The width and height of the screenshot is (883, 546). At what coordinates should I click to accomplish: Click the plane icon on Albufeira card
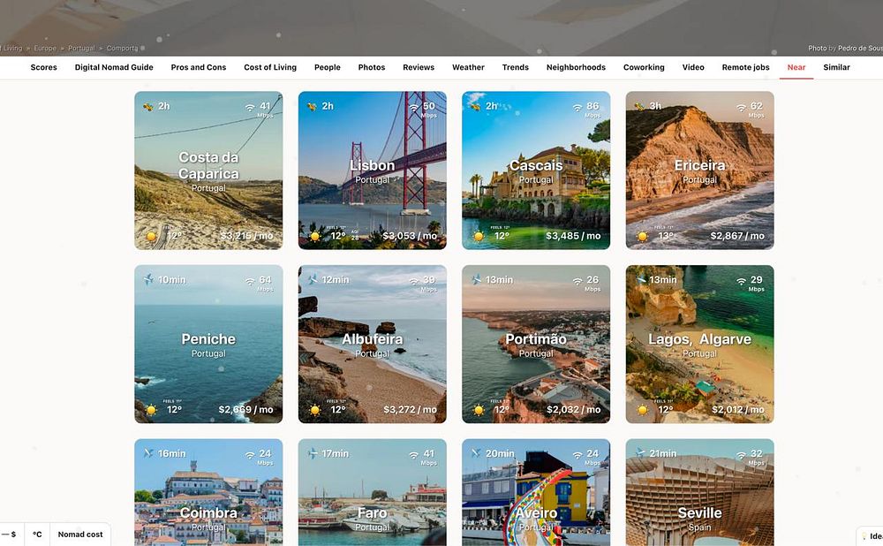tap(312, 279)
